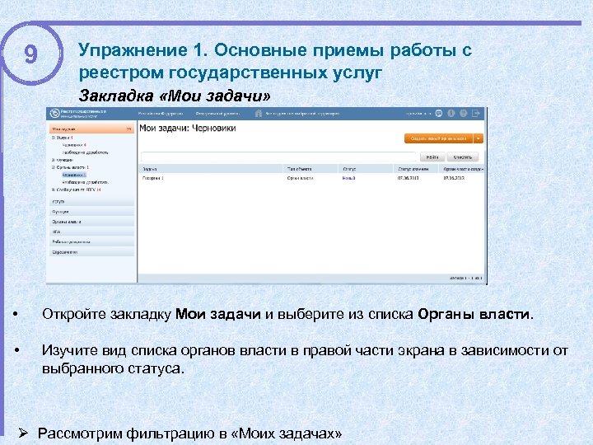This screenshot has height=445, width=593.
Task: Select the orange Мои задачи sidebar section
Action: tap(91, 129)
